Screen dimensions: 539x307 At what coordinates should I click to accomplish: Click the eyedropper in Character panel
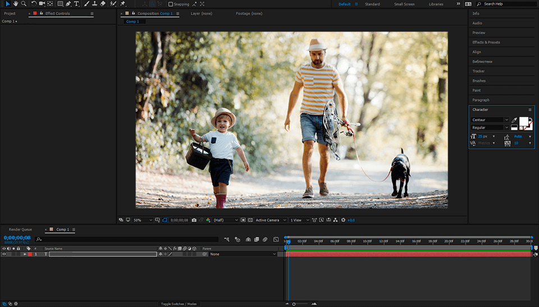(x=514, y=120)
